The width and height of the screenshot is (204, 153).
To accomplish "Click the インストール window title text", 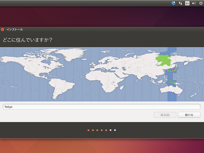I will click(15, 30).
